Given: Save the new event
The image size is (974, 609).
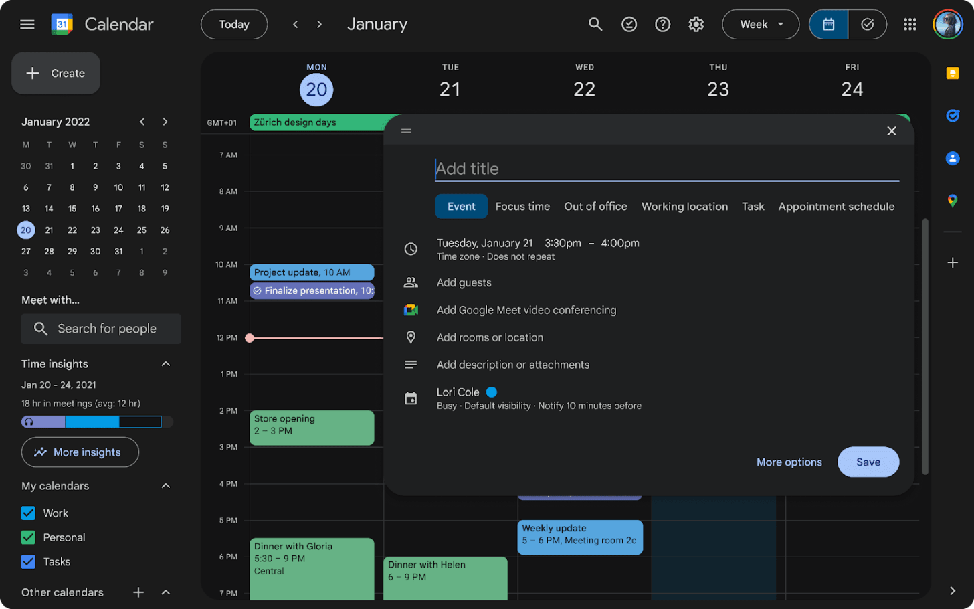Looking at the screenshot, I should coord(868,462).
